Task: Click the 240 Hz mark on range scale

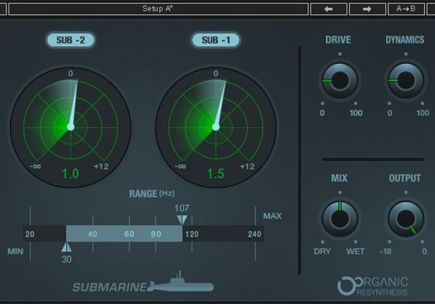Action: pos(254,234)
